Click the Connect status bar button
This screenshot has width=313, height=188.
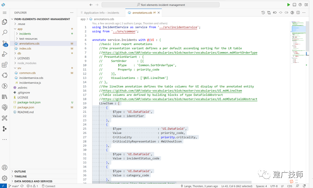(x=48, y=186)
